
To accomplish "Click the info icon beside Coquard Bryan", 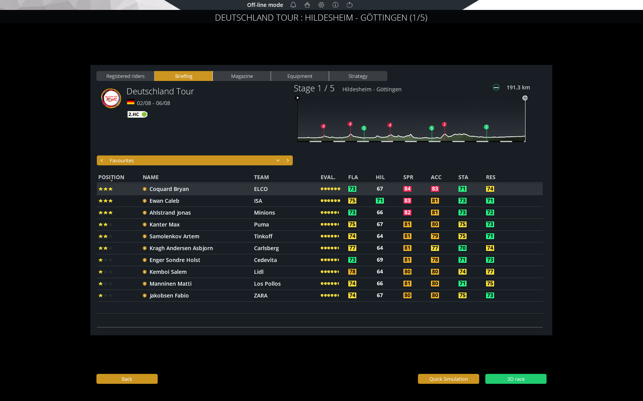I will click(x=145, y=189).
